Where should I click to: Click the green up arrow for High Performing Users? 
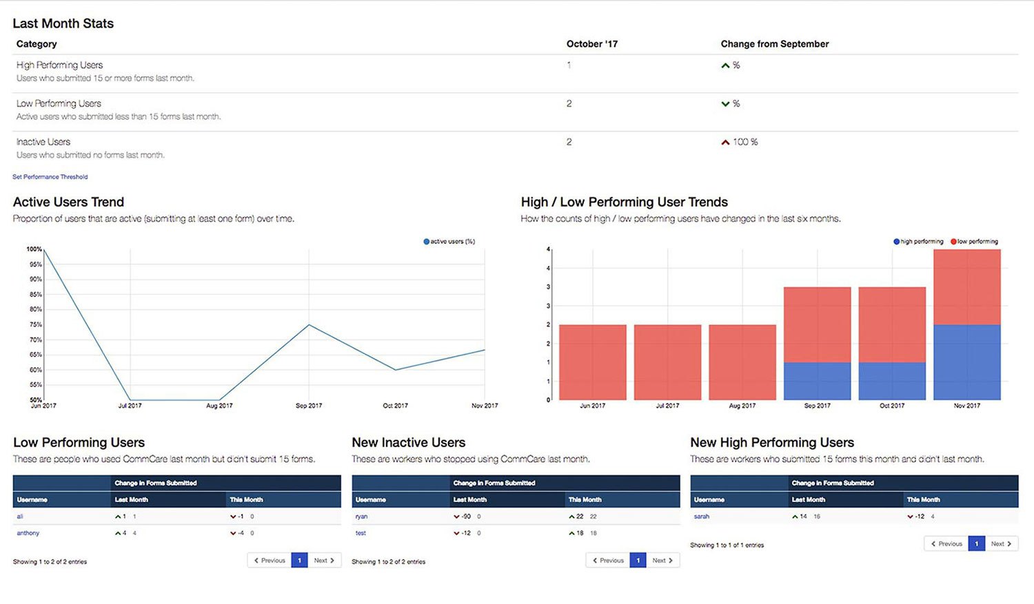point(725,65)
